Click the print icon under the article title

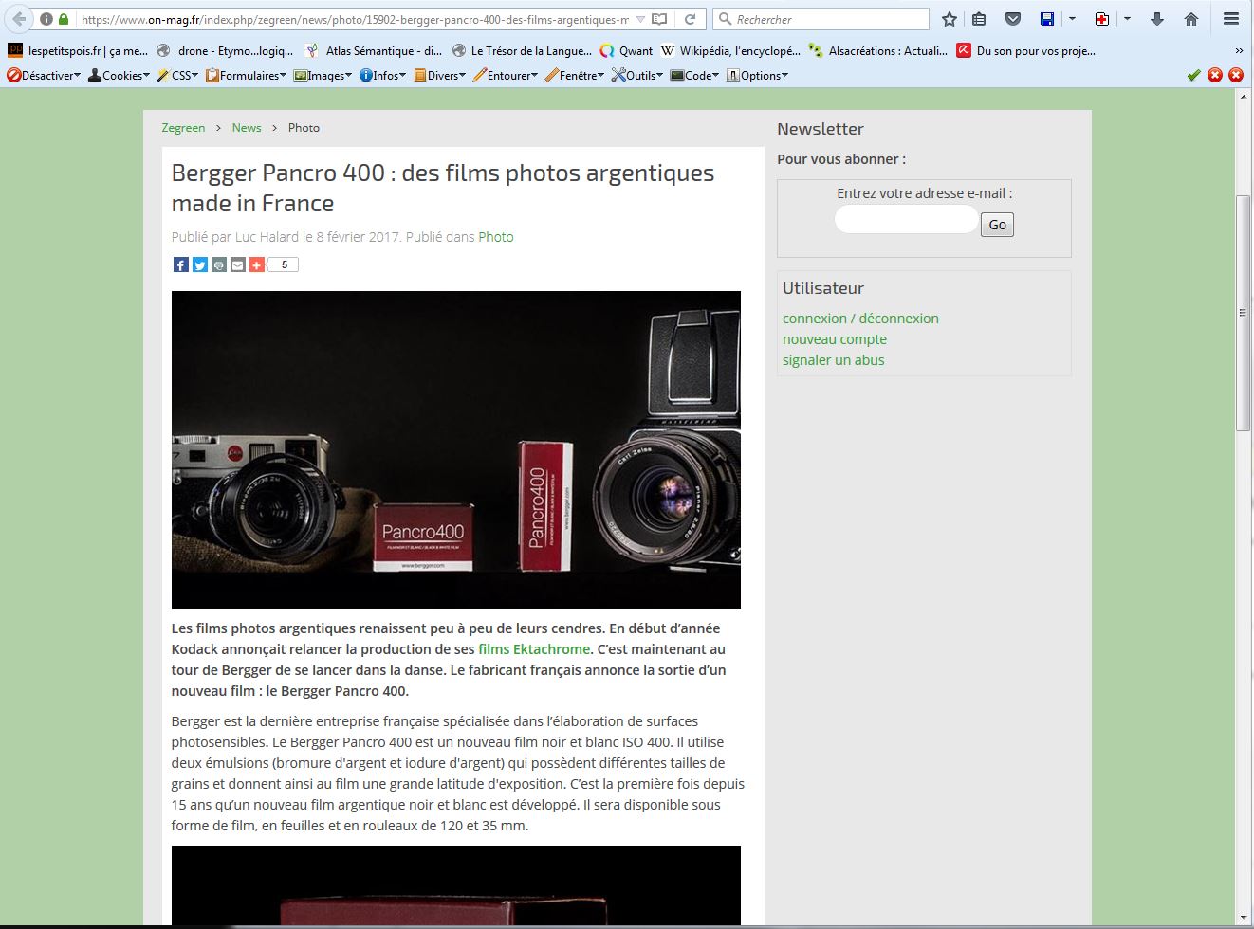219,265
